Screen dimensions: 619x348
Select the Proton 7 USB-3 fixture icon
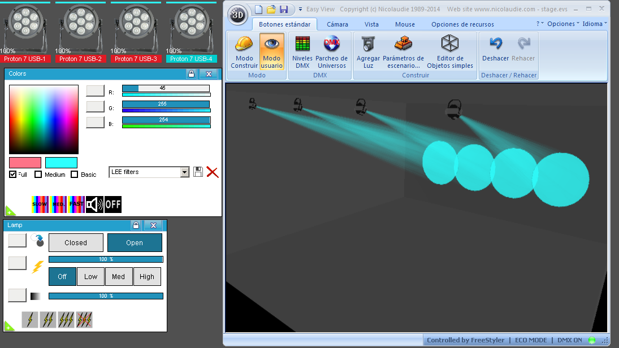pyautogui.click(x=136, y=32)
